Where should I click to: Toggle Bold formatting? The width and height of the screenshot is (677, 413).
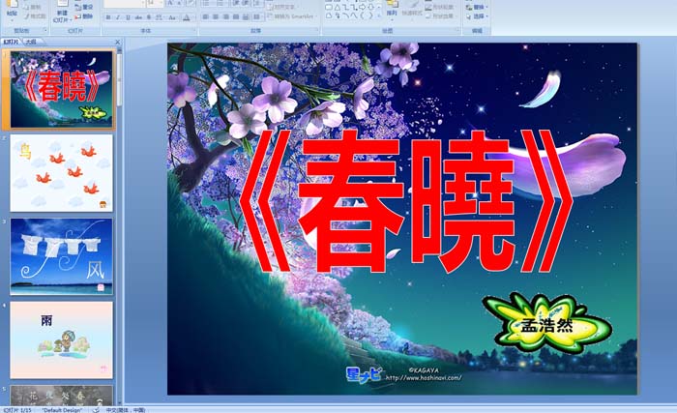click(x=108, y=17)
